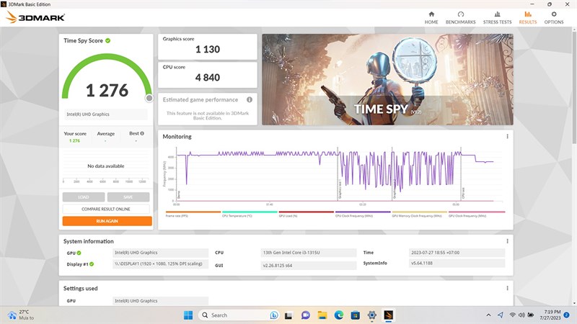Open the OPTIONS tab
This screenshot has height=324, width=577.
[554, 17]
